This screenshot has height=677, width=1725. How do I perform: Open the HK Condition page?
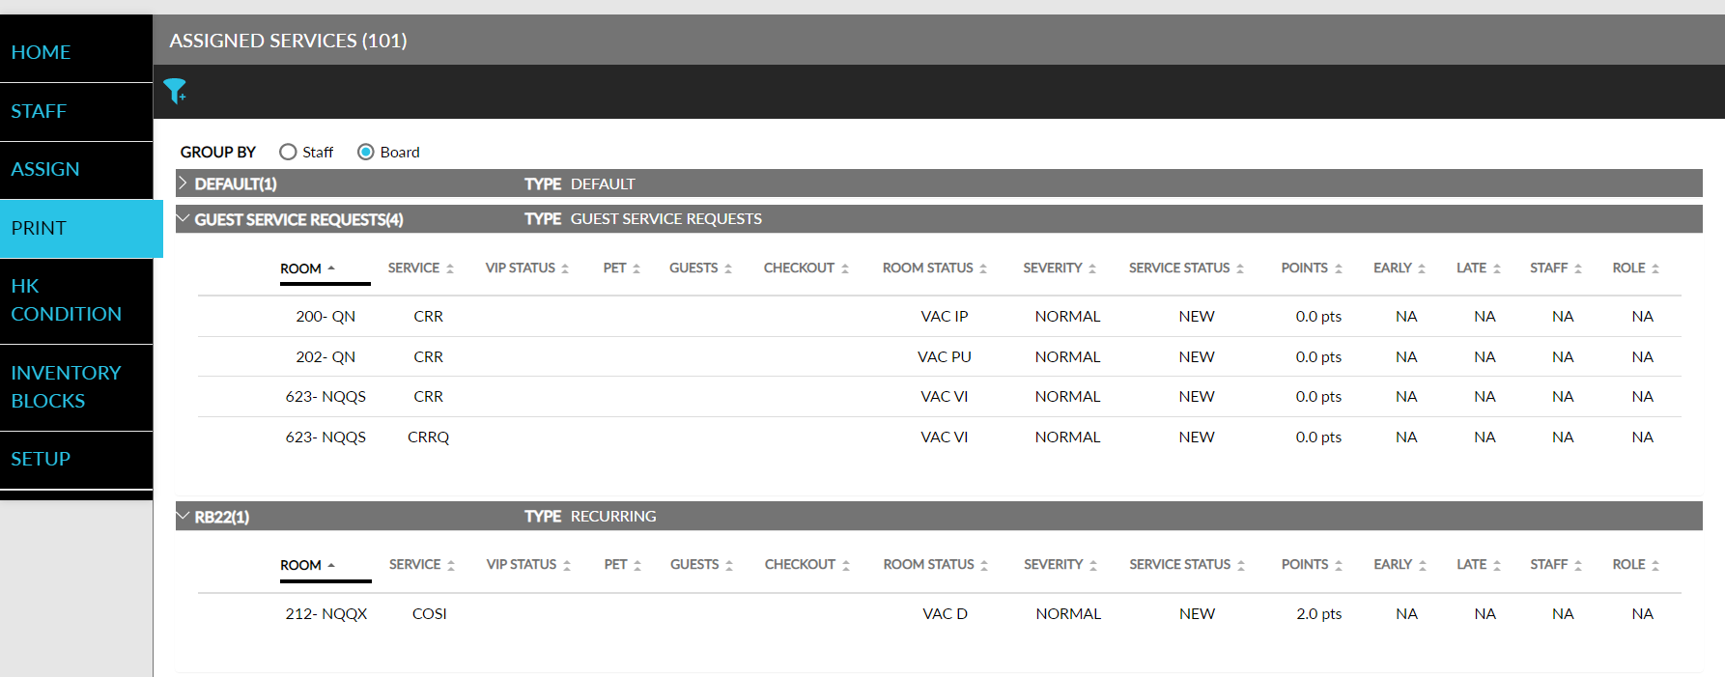click(x=66, y=300)
